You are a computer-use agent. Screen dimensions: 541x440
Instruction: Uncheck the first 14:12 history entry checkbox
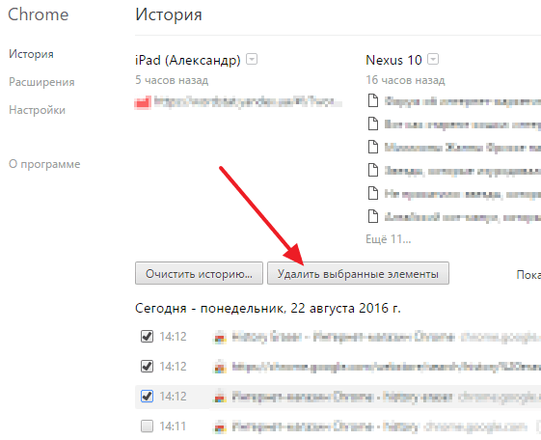[147, 336]
